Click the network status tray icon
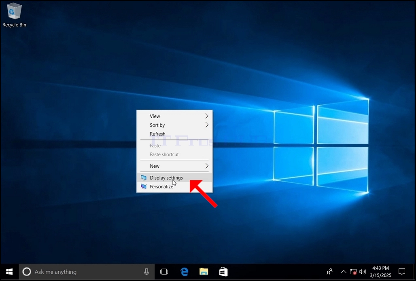This screenshot has height=281, width=416. coord(353,272)
